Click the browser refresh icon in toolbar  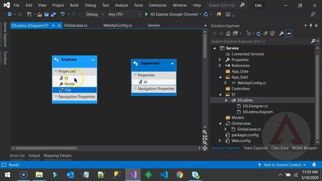(206, 14)
